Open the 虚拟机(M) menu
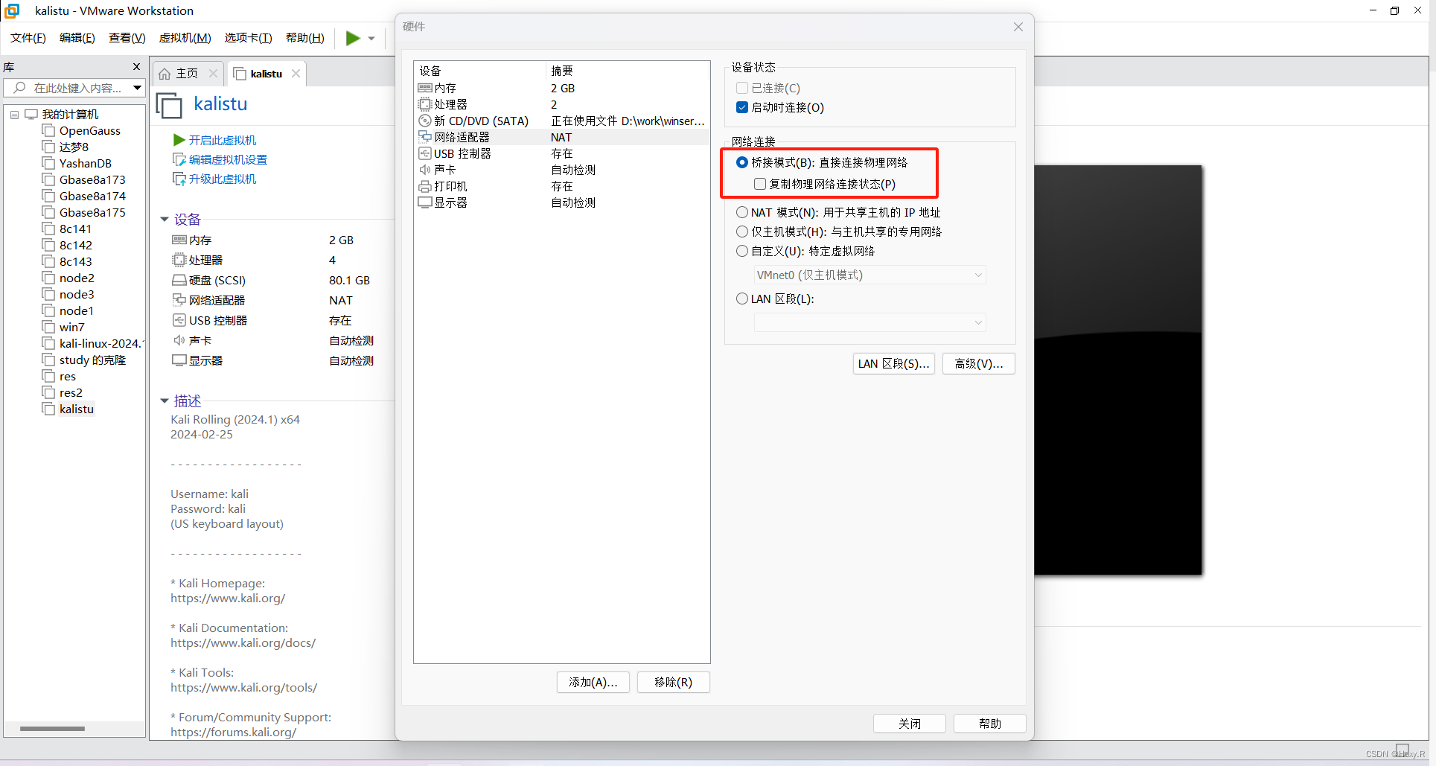 tap(185, 38)
